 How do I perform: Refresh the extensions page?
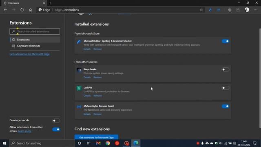click(22, 10)
